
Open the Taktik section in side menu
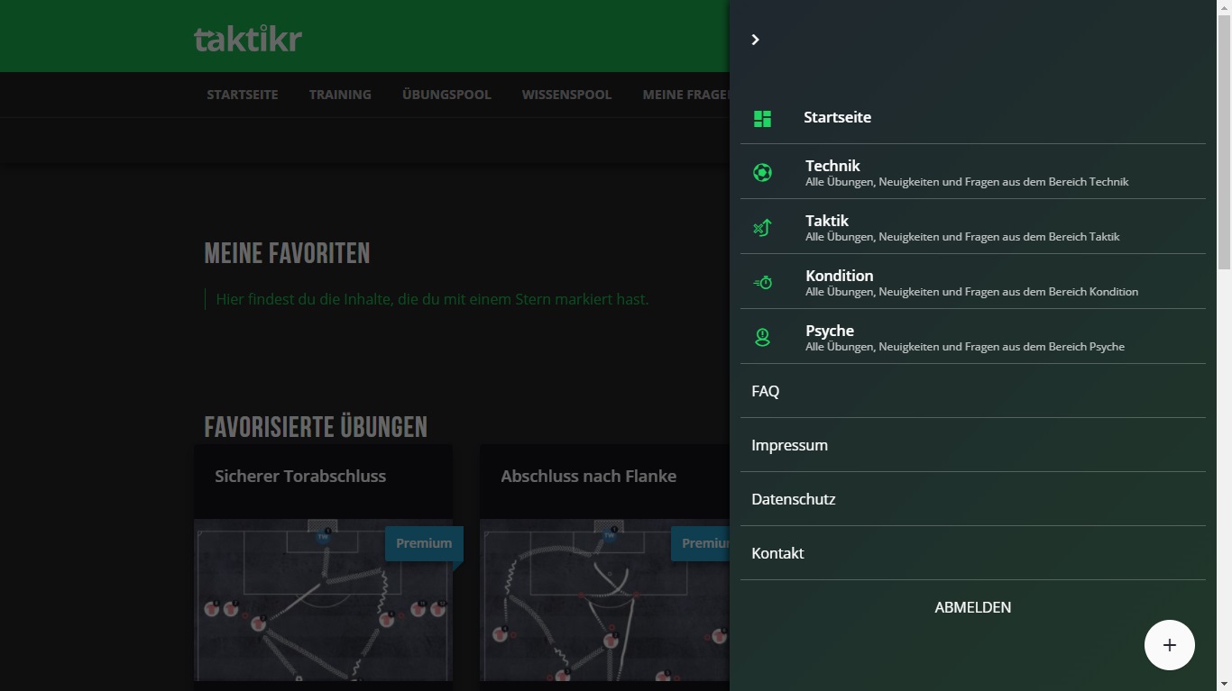[x=827, y=221]
